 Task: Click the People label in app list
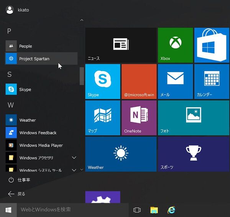(26, 46)
